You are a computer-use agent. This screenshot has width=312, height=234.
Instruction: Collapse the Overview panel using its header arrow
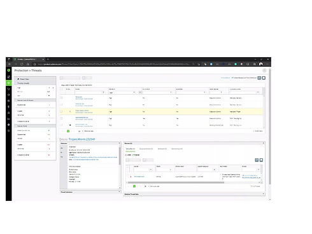point(119,143)
